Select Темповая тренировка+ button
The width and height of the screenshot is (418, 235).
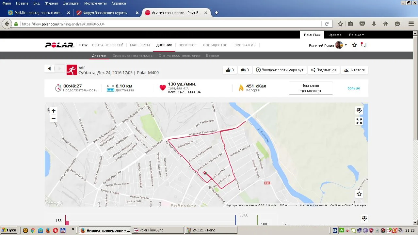[x=311, y=88]
